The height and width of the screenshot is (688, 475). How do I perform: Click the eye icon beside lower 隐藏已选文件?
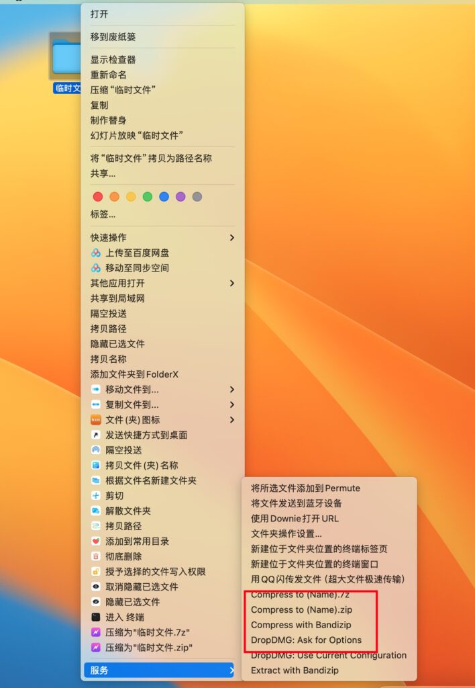click(95, 602)
